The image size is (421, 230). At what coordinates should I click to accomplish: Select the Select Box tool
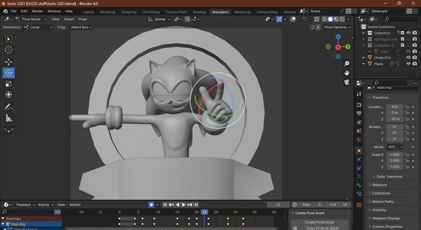(x=8, y=39)
